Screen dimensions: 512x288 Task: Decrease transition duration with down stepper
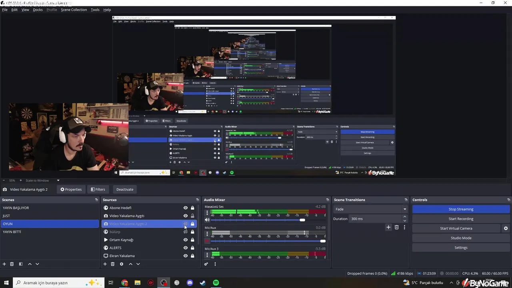[x=404, y=221]
